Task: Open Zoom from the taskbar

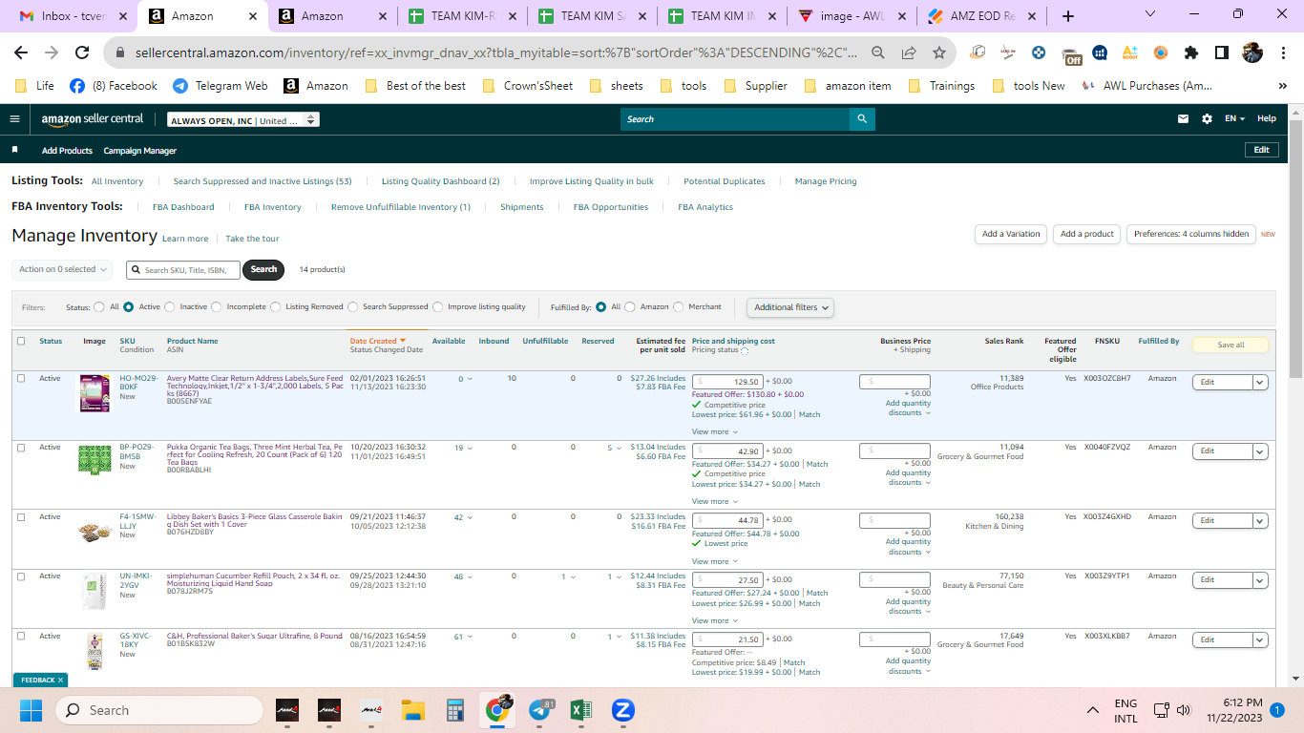Action: point(622,710)
